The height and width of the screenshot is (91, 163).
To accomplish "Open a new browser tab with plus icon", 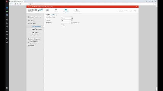I will [25, 1].
